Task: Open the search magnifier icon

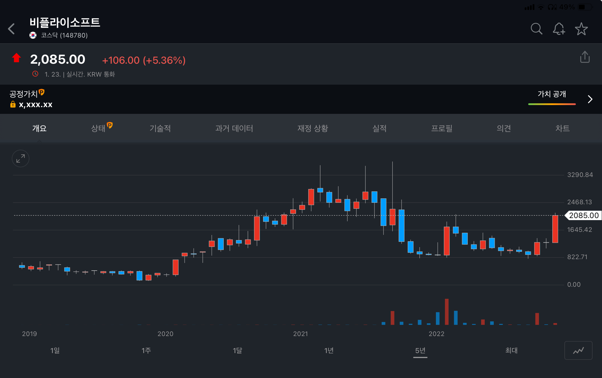Action: (x=536, y=29)
